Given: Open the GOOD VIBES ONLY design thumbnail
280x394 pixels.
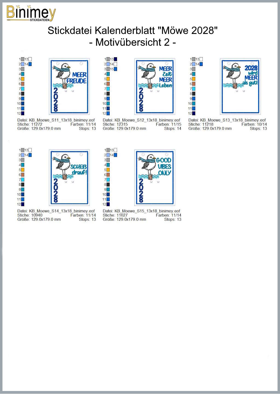Looking at the screenshot, I should coord(154,177).
